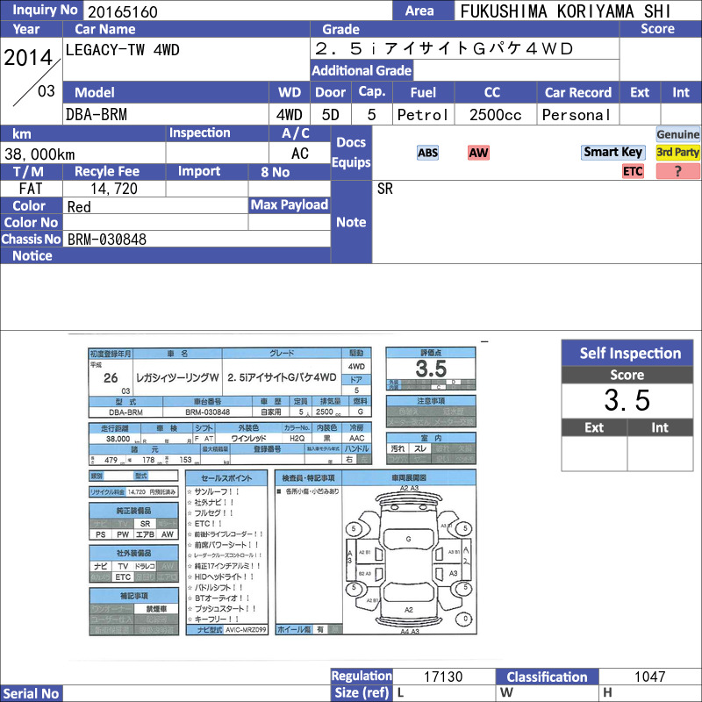Click the Inspection column header
The width and height of the screenshot is (702, 702).
(217, 133)
